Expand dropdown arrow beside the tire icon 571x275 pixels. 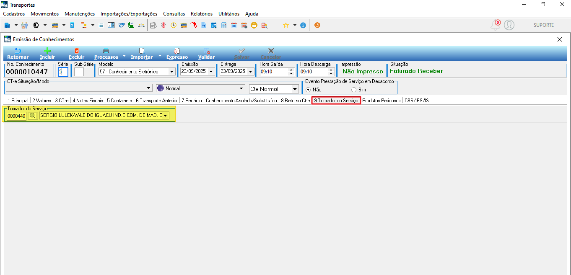[x=45, y=25]
